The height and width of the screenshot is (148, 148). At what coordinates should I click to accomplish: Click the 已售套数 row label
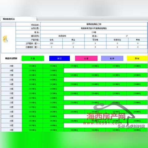[33, 47]
